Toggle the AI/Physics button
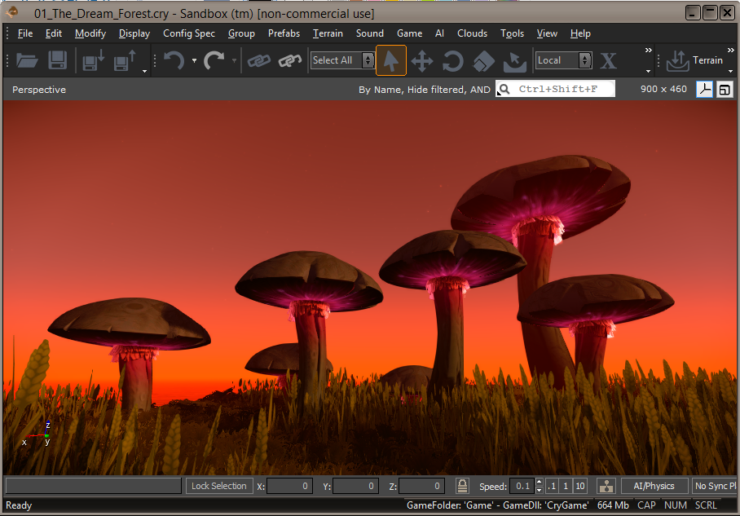This screenshot has height=516, width=740. [x=654, y=486]
